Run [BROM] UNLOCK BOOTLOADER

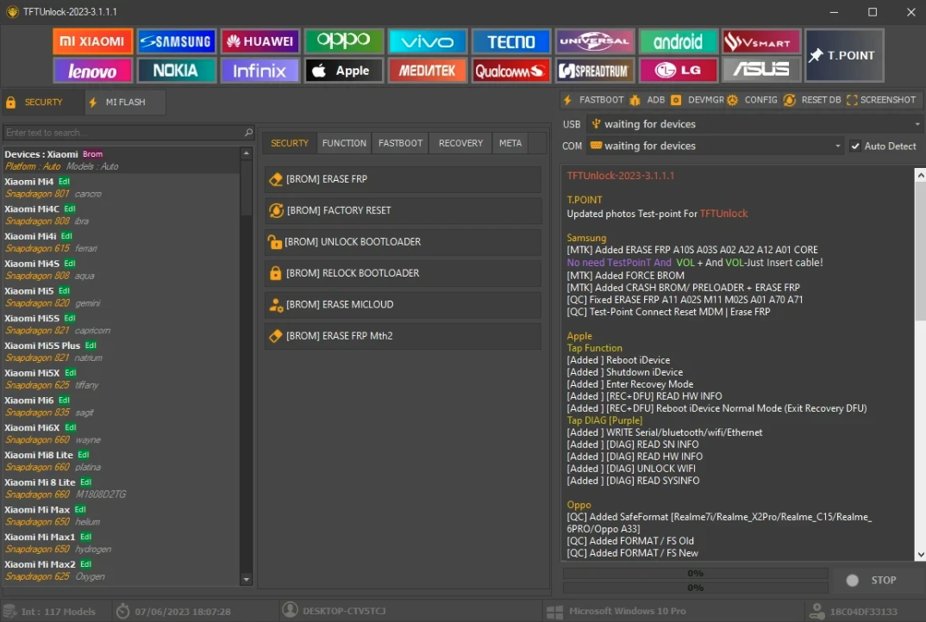[x=403, y=241]
